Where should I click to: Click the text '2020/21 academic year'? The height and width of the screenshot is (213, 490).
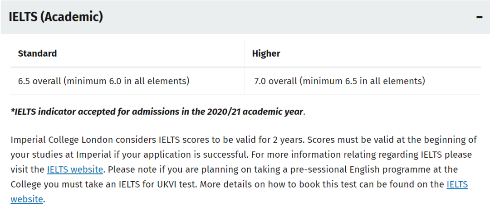[x=255, y=112]
